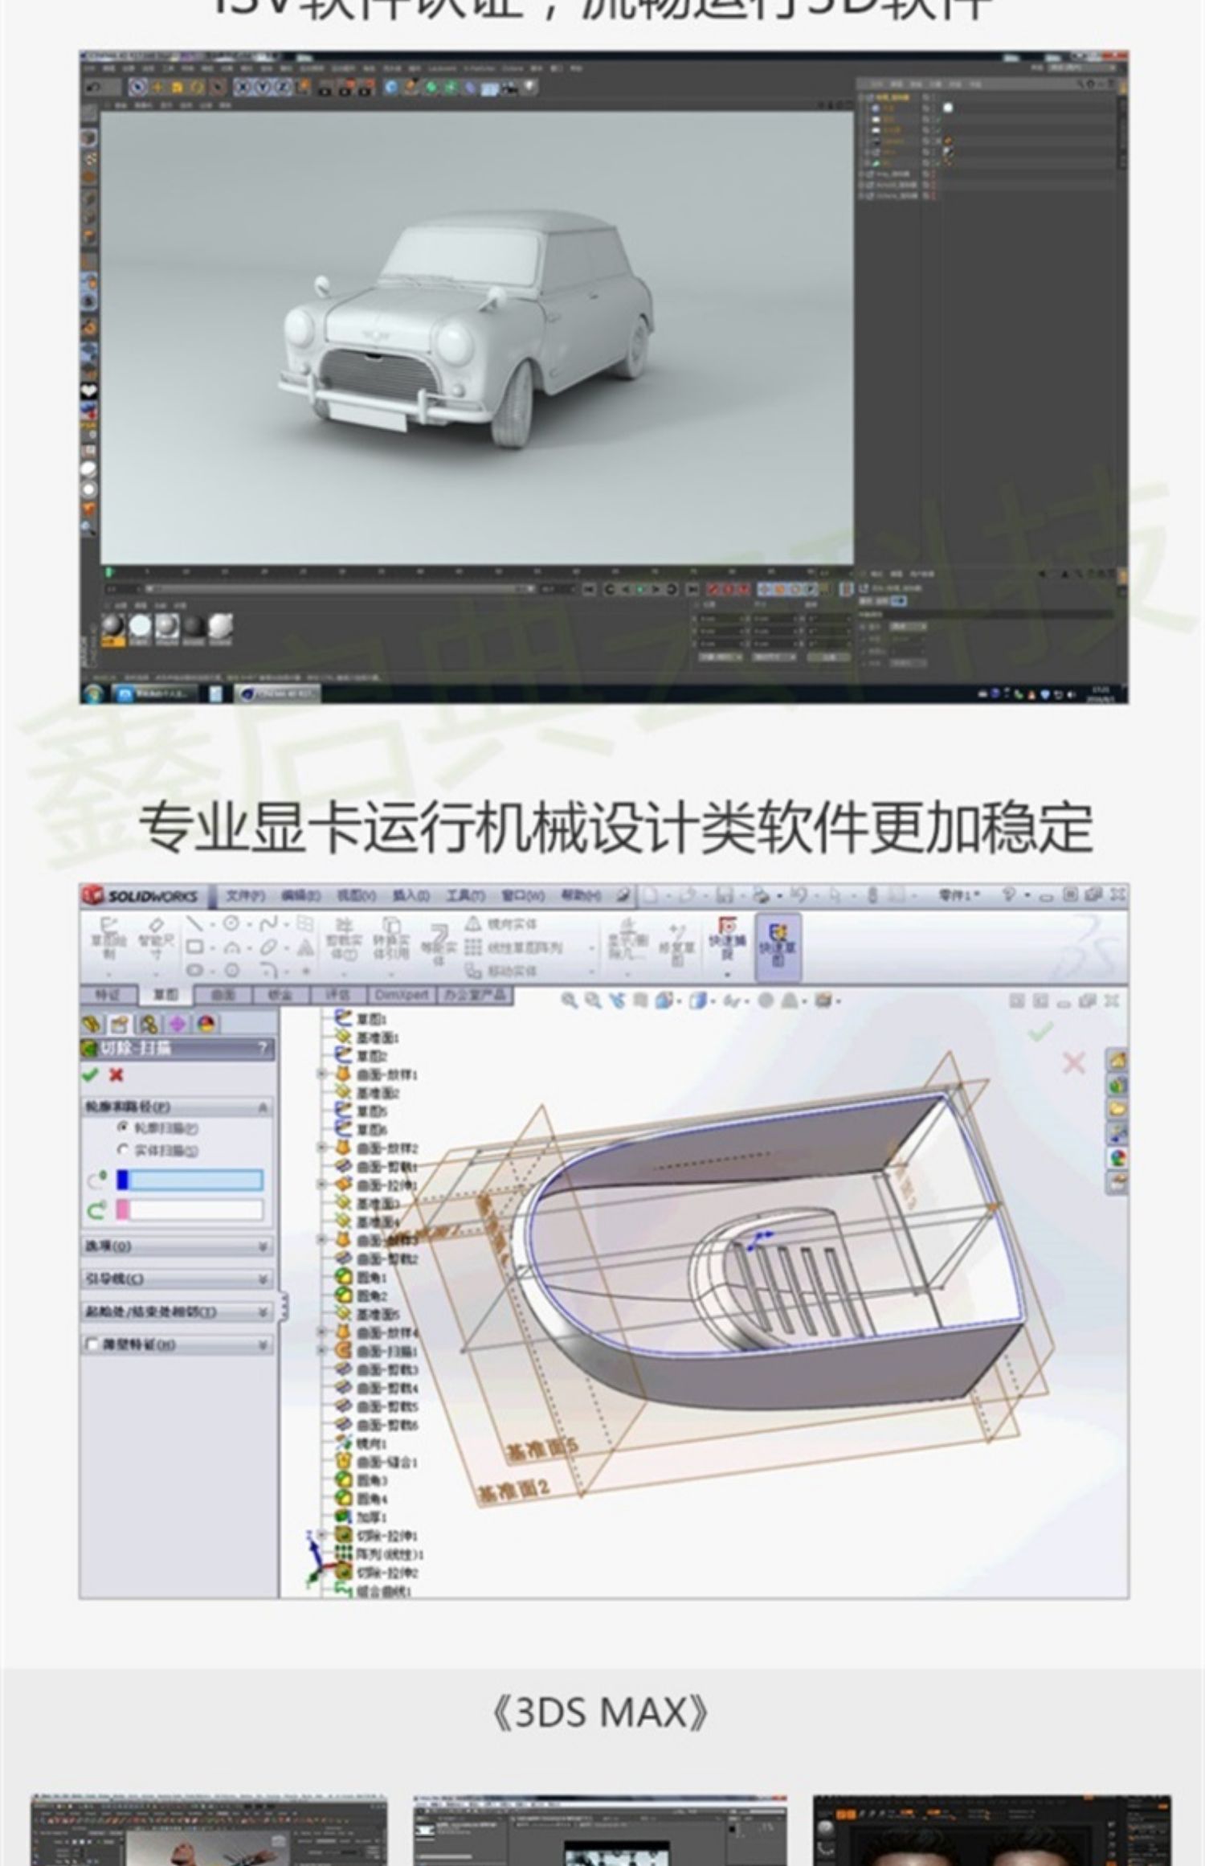The image size is (1205, 1866).
Task: Open cut-sweep help question mark
Action: click(263, 1048)
